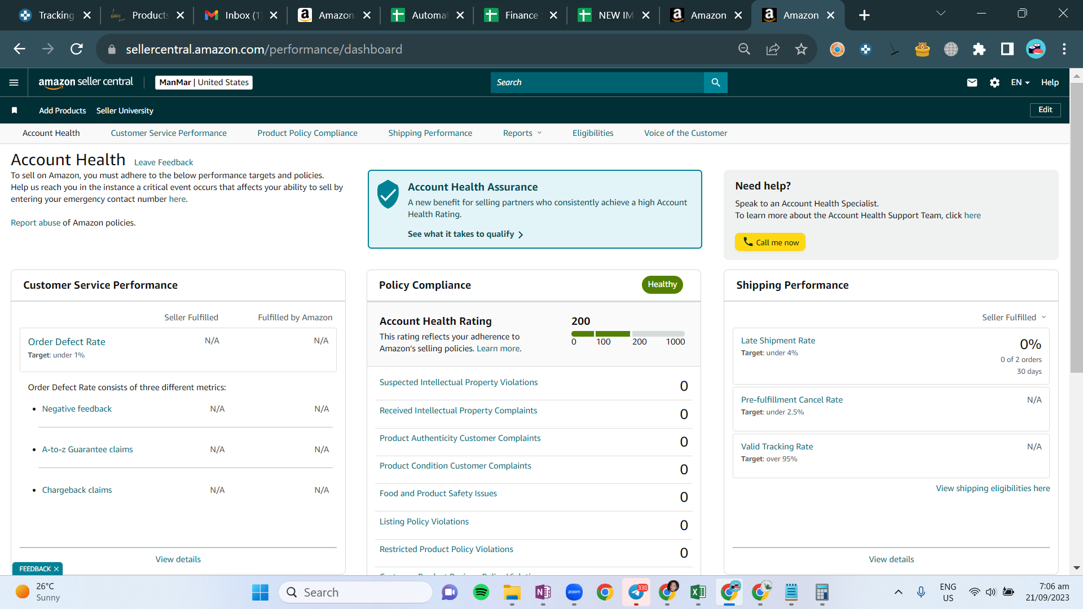The image size is (1083, 609).
Task: Open the Negative feedback link
Action: (77, 409)
